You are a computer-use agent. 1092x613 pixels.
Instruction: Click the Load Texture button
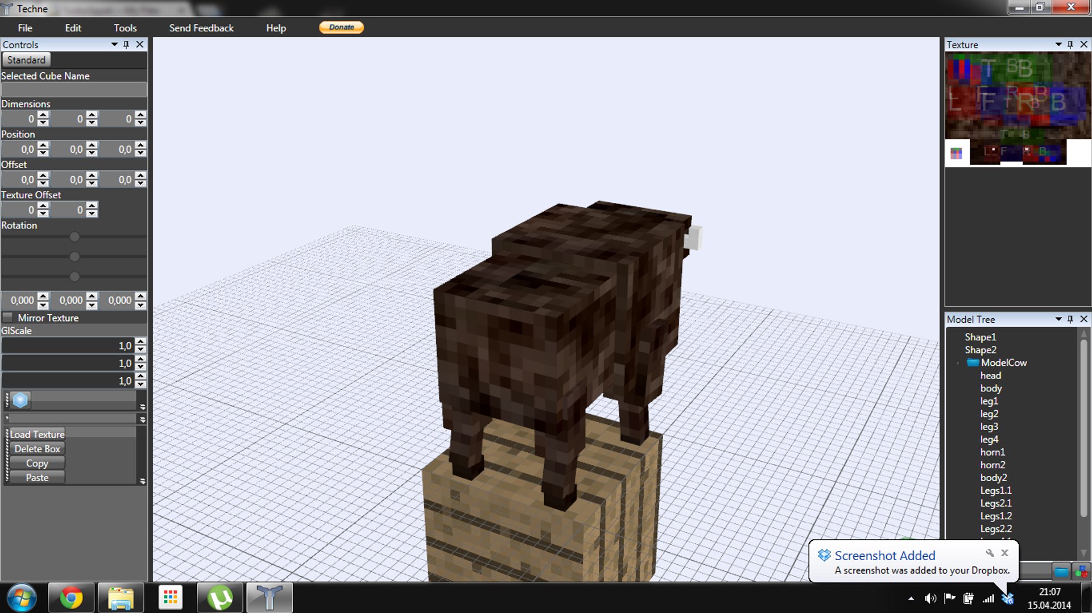coord(37,434)
